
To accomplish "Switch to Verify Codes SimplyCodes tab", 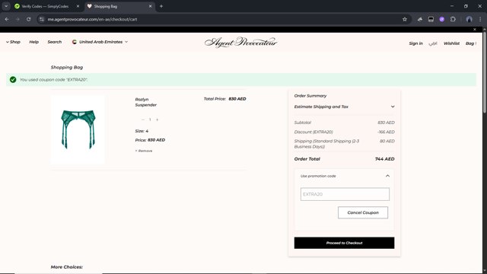I will pyautogui.click(x=45, y=6).
